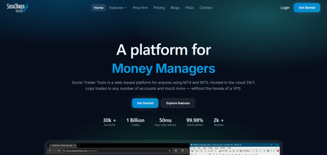The image size is (327, 155).
Task: Open the Window menu in MetaTrader preview
Action: coord(223,148)
